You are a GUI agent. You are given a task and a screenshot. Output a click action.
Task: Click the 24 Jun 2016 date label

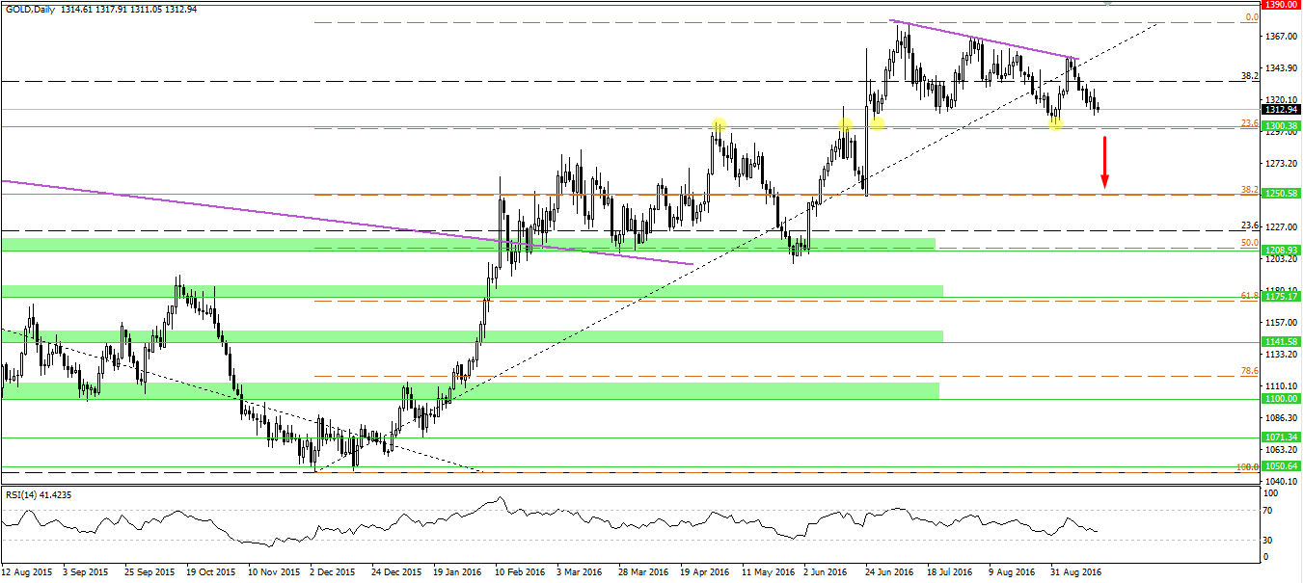tap(889, 571)
